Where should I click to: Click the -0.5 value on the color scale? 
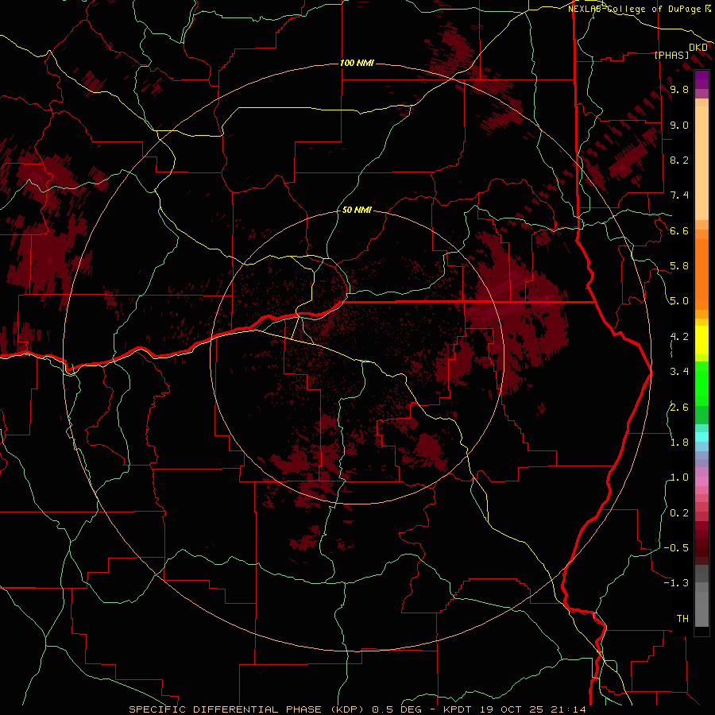(676, 548)
